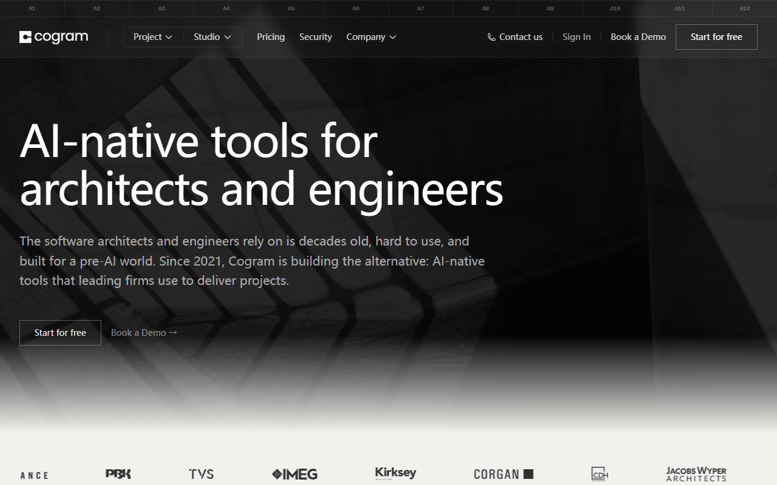The width and height of the screenshot is (777, 485).
Task: Click the PBK logo
Action: point(118,474)
